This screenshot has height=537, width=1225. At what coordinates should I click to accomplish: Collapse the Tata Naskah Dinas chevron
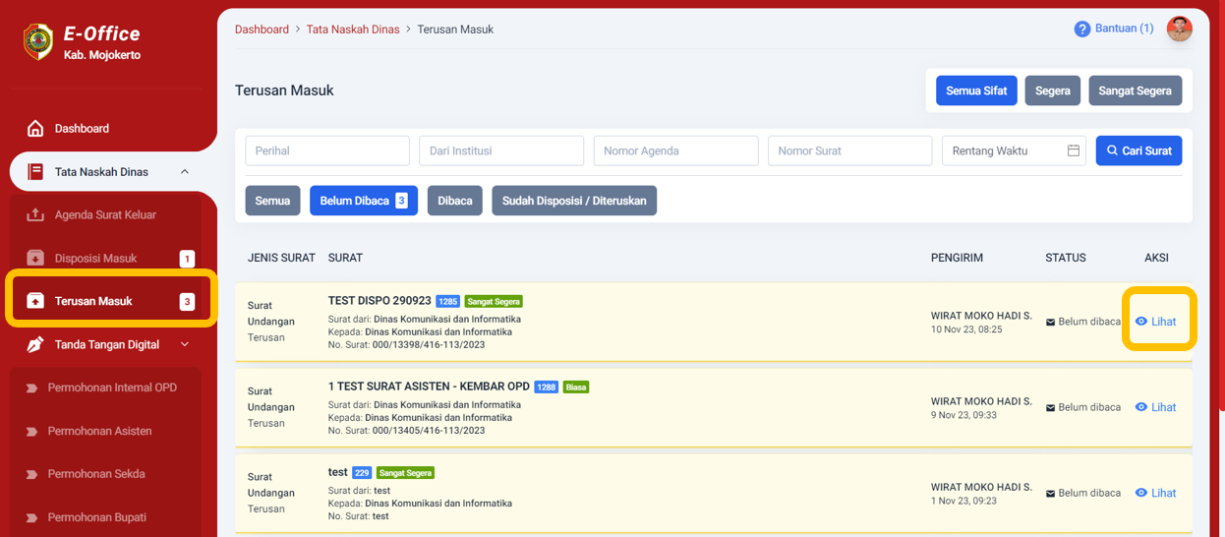point(185,172)
